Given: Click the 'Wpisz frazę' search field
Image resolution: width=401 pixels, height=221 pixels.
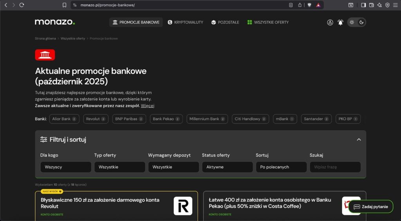Looking at the screenshot, I should point(335,167).
